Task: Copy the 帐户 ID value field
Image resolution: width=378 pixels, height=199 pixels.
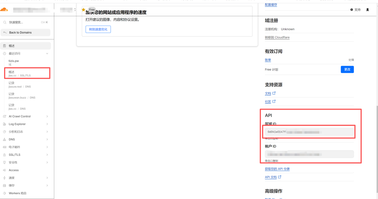Action: pyautogui.click(x=309, y=154)
